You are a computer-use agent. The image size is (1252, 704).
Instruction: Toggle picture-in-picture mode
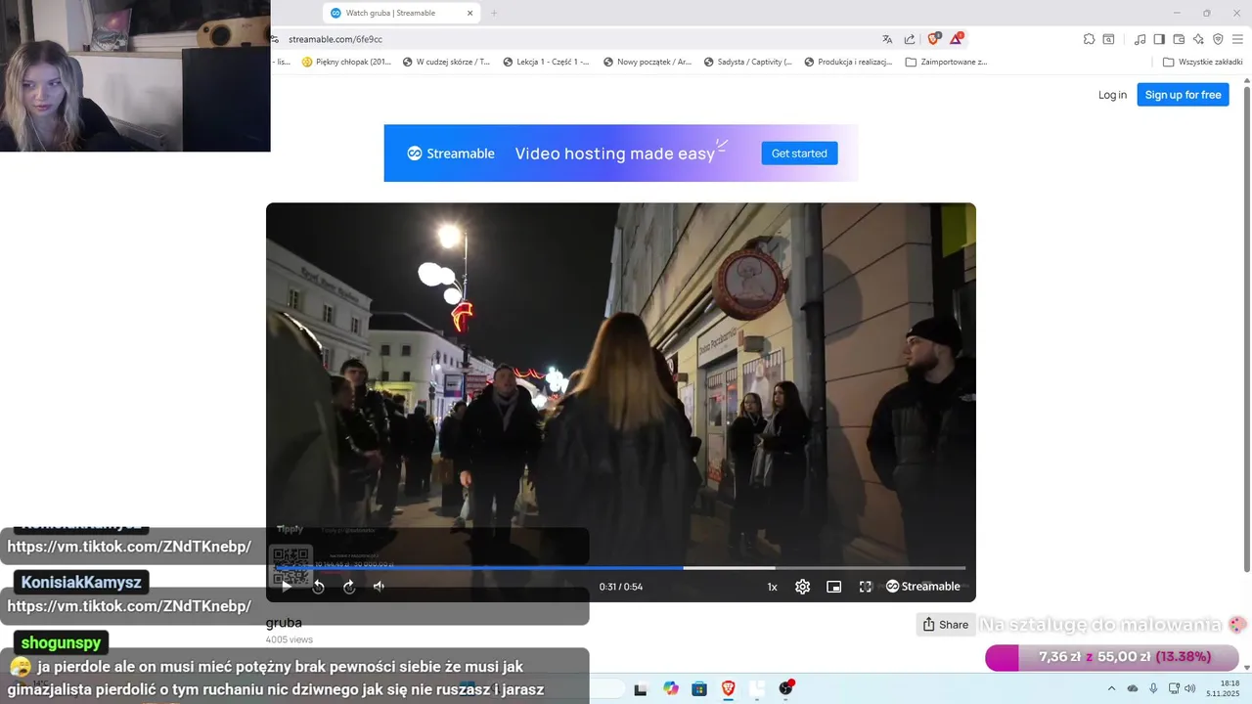[833, 587]
